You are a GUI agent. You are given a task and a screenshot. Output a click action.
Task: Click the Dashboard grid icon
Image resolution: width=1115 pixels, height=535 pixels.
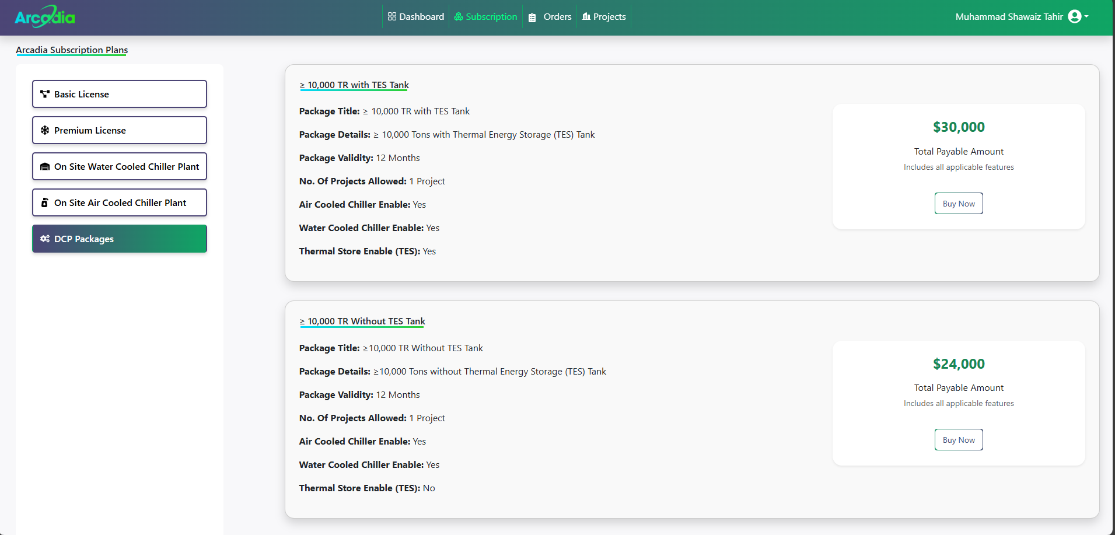pyautogui.click(x=392, y=17)
